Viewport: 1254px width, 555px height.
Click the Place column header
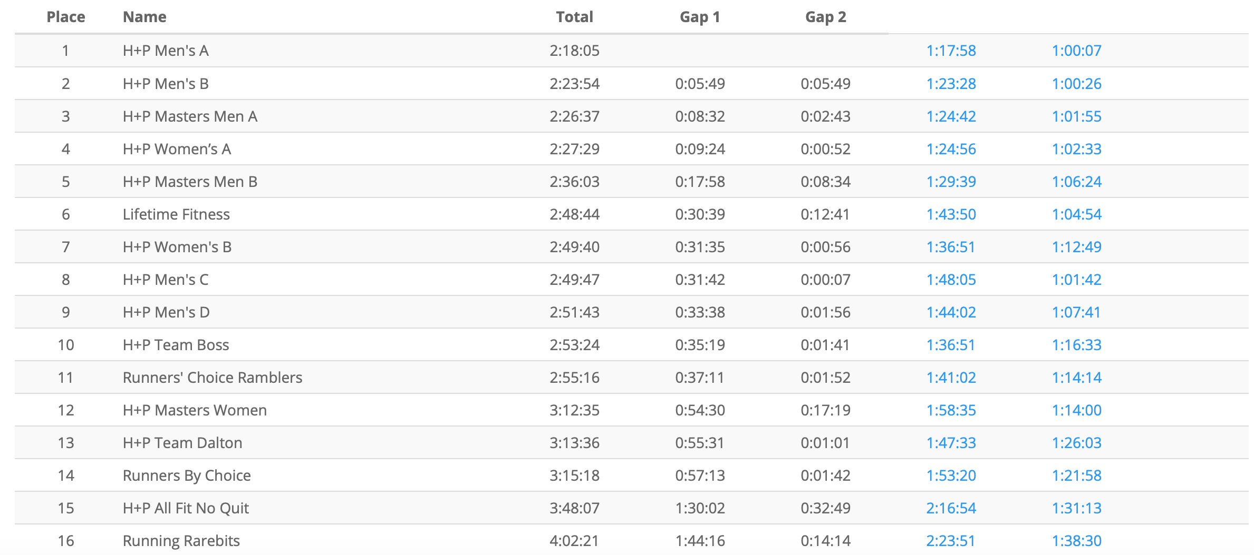66,17
